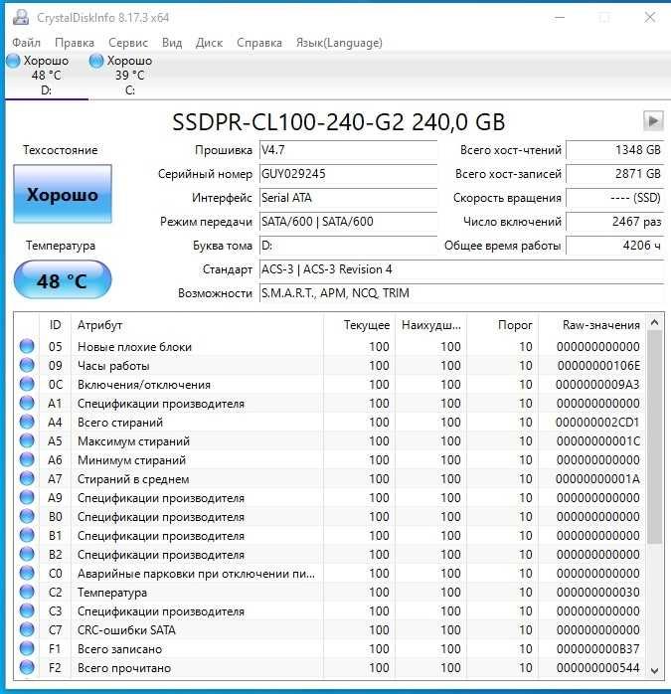Select the Новые плохие блоки attribute row
The width and height of the screenshot is (671, 694).
click(330, 347)
